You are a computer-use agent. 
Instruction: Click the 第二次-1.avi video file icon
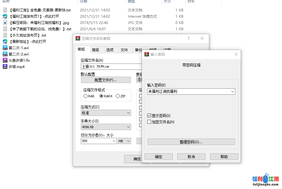[x=5, y=48]
